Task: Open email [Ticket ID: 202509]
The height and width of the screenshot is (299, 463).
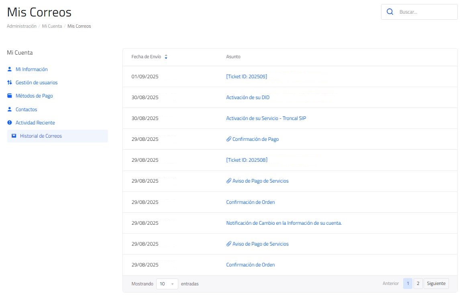Action: pyautogui.click(x=247, y=76)
